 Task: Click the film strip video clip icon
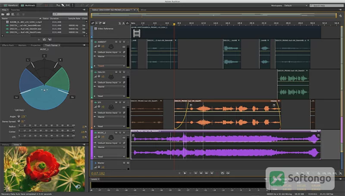point(137,34)
